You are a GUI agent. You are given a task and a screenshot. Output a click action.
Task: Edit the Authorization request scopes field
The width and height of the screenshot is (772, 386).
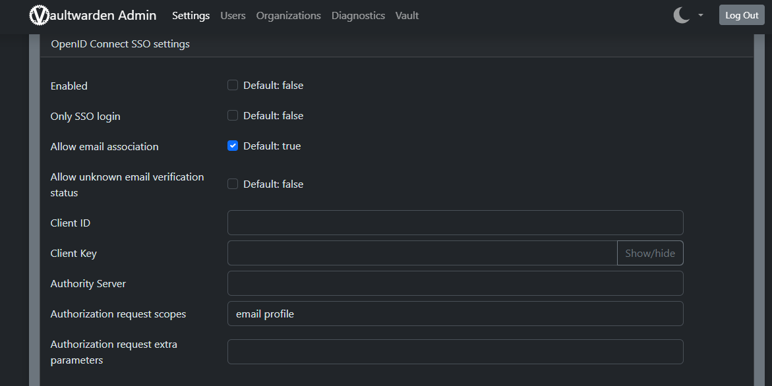click(455, 314)
